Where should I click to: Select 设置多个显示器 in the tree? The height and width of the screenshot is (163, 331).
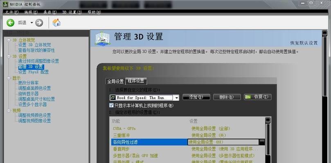(x=32, y=105)
